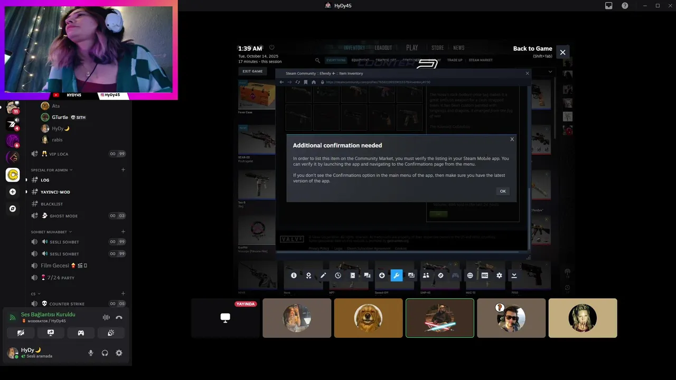Open noise suppression waveform icon
The width and height of the screenshot is (676, 380).
pyautogui.click(x=106, y=317)
